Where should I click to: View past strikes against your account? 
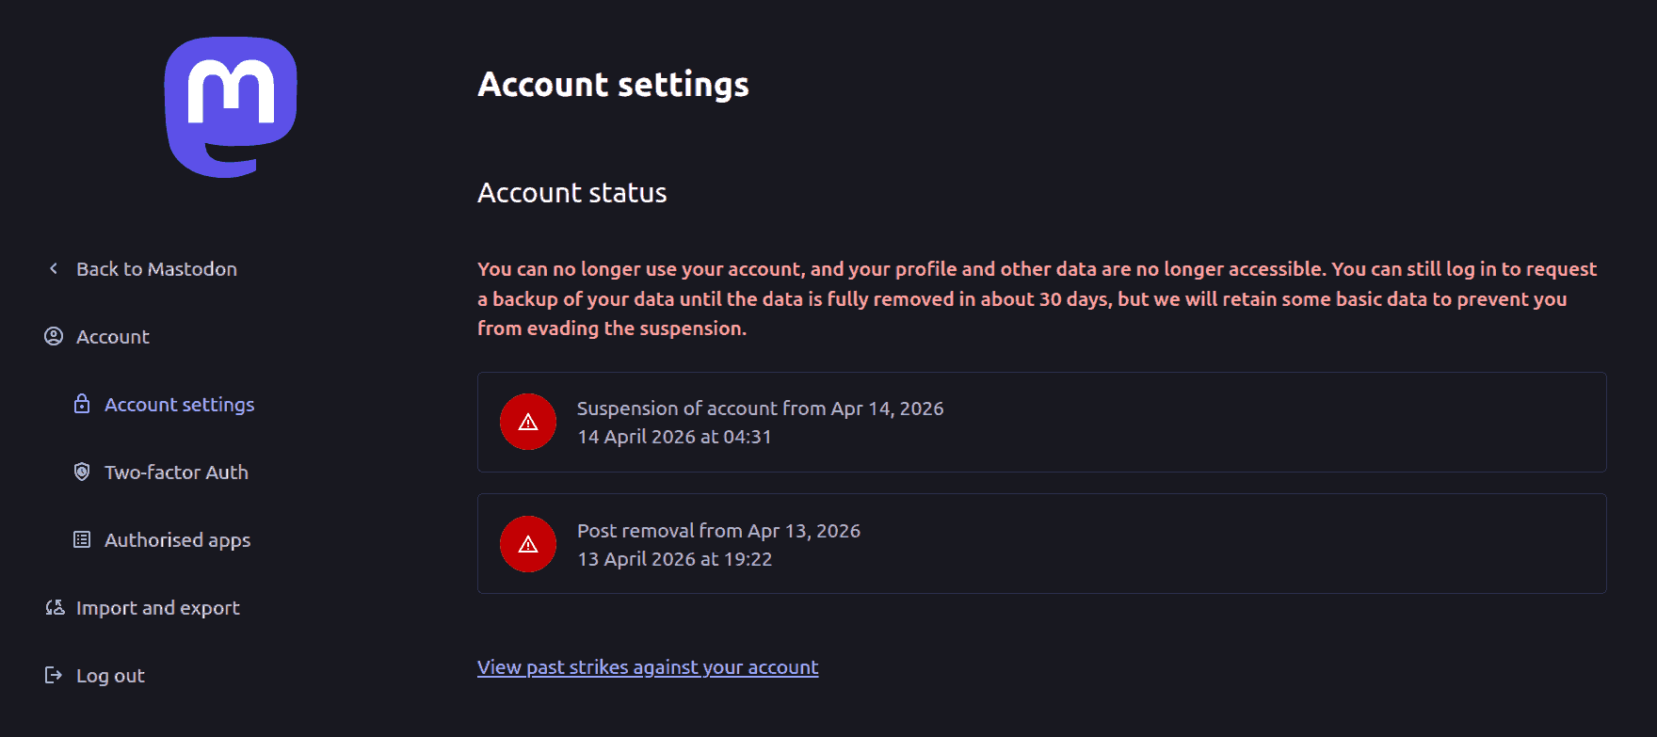click(x=648, y=667)
